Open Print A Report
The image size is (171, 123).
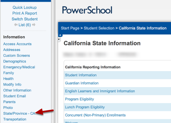[x=25, y=13]
